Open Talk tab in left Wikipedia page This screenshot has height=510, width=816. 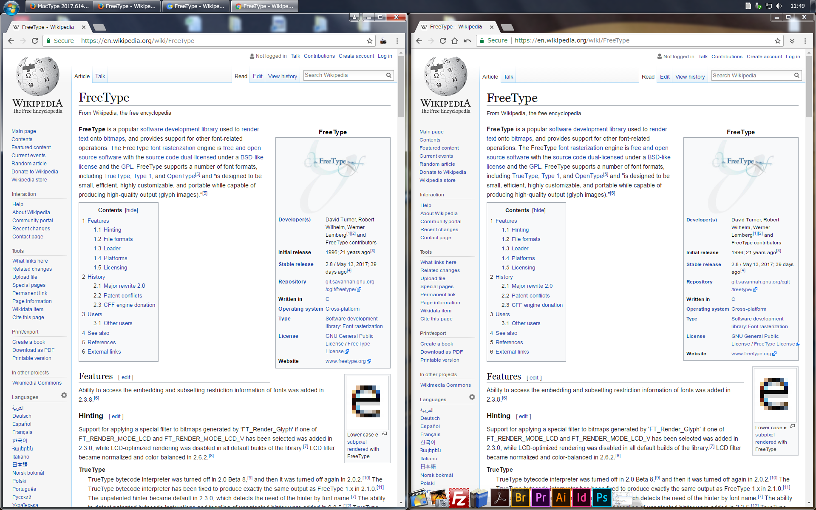pyautogui.click(x=100, y=76)
